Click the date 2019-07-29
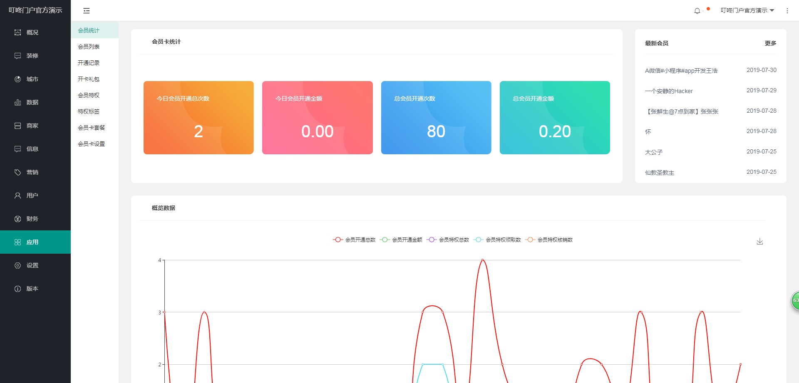This screenshot has height=383, width=799. click(x=761, y=90)
